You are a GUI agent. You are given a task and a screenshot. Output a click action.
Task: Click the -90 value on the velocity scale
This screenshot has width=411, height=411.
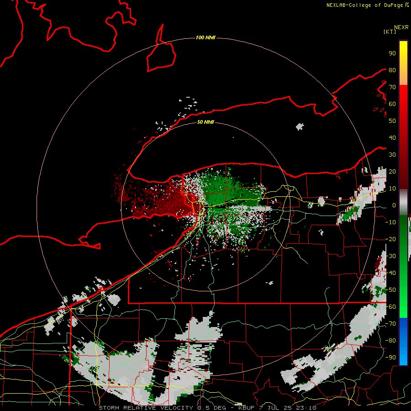tap(390, 358)
